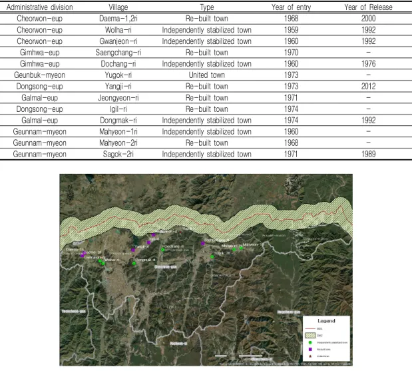Click the village cell 'Yugok-ri'
The height and width of the screenshot is (371, 412).
pyautogui.click(x=118, y=75)
